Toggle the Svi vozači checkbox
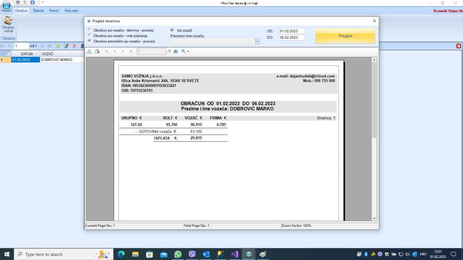The height and width of the screenshot is (260, 463). click(172, 30)
